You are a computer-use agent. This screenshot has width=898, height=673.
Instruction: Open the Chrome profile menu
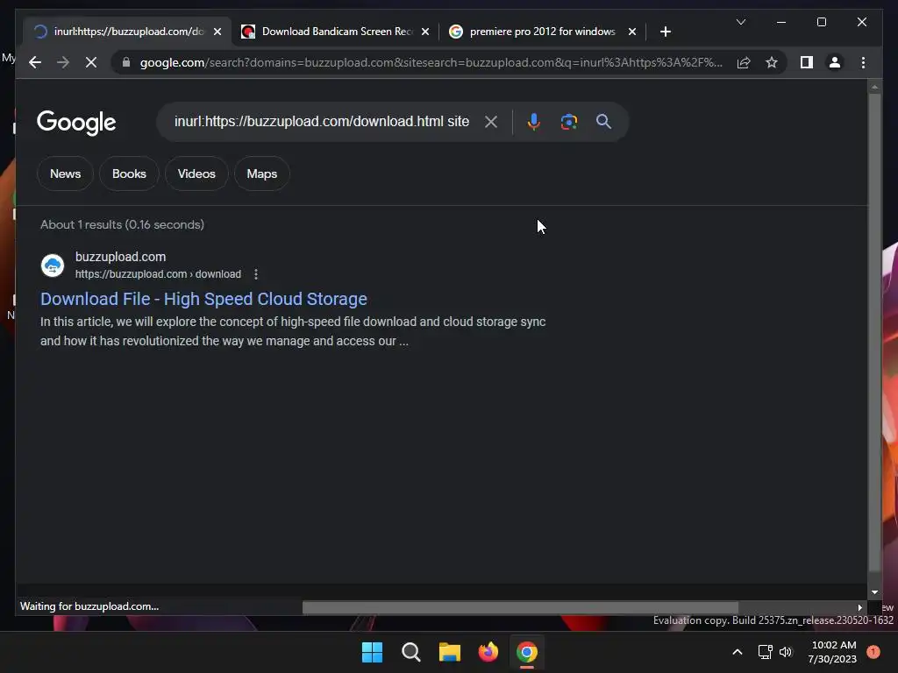point(835,62)
